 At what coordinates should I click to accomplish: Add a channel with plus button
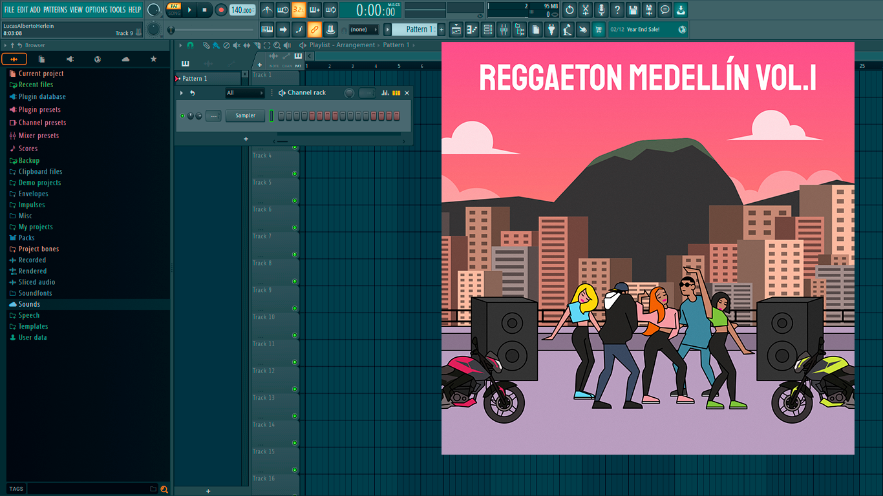pyautogui.click(x=246, y=139)
